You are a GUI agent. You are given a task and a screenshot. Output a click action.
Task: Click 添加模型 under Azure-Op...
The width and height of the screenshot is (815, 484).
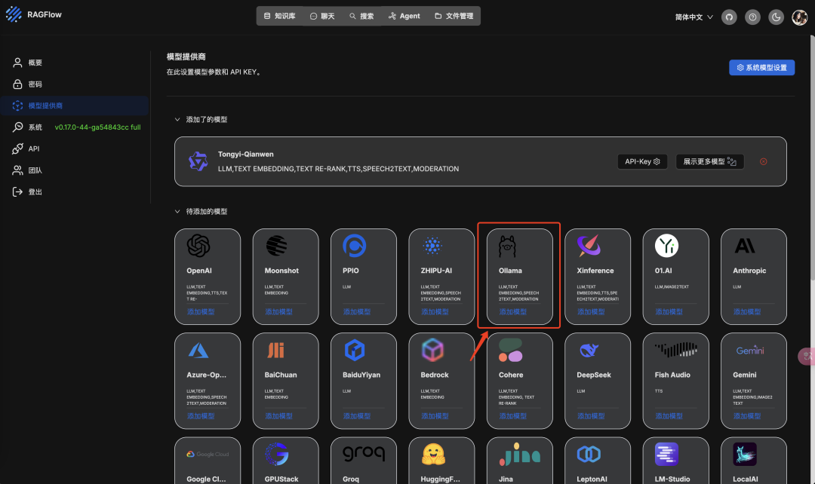tap(201, 416)
